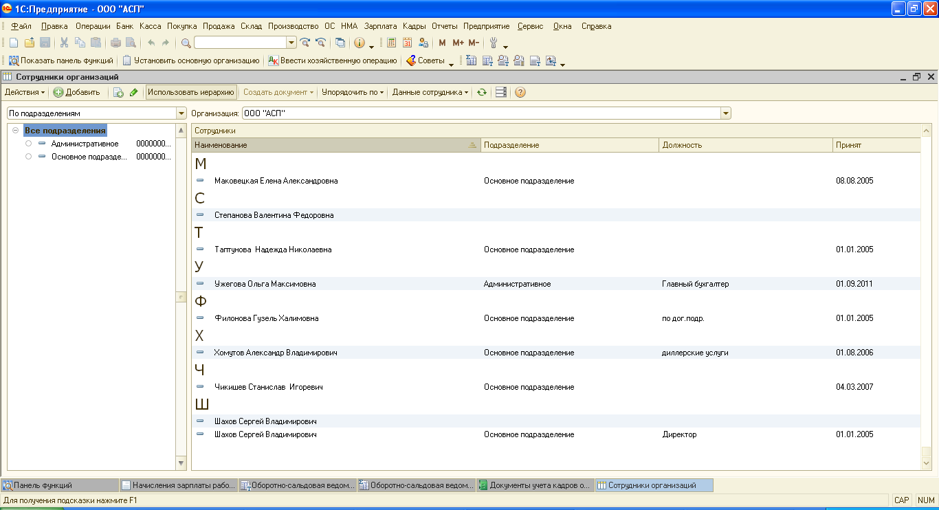Switch to Начисления зарплаты window tab

(178, 485)
